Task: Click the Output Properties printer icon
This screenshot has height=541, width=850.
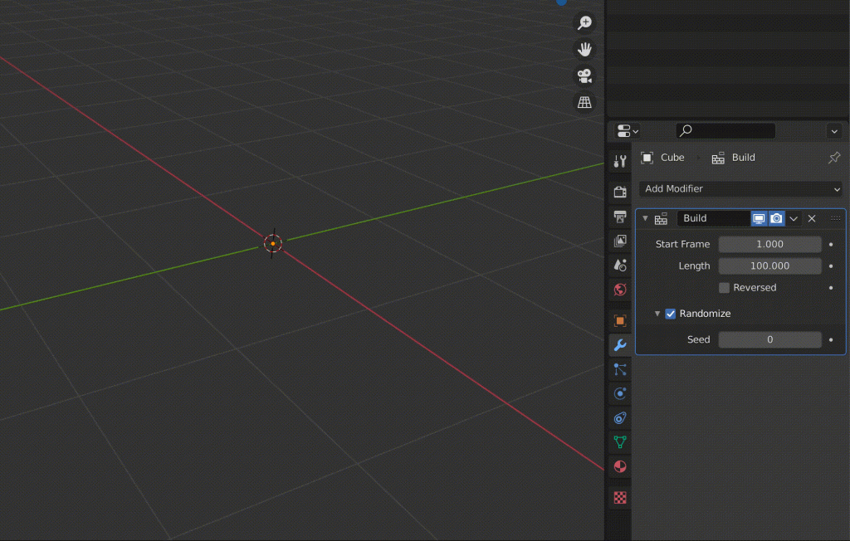Action: (619, 217)
